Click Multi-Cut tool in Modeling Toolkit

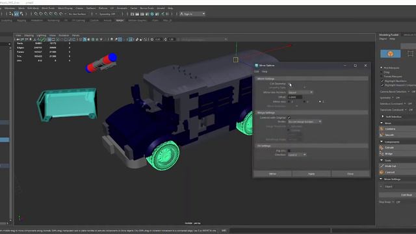coord(397,166)
